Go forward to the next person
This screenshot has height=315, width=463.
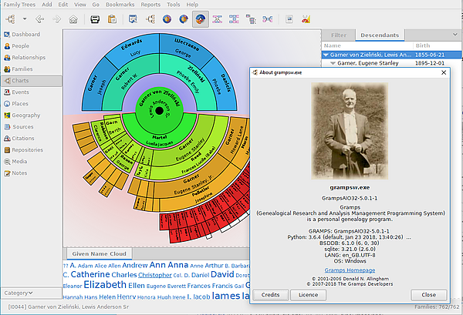coord(56,19)
